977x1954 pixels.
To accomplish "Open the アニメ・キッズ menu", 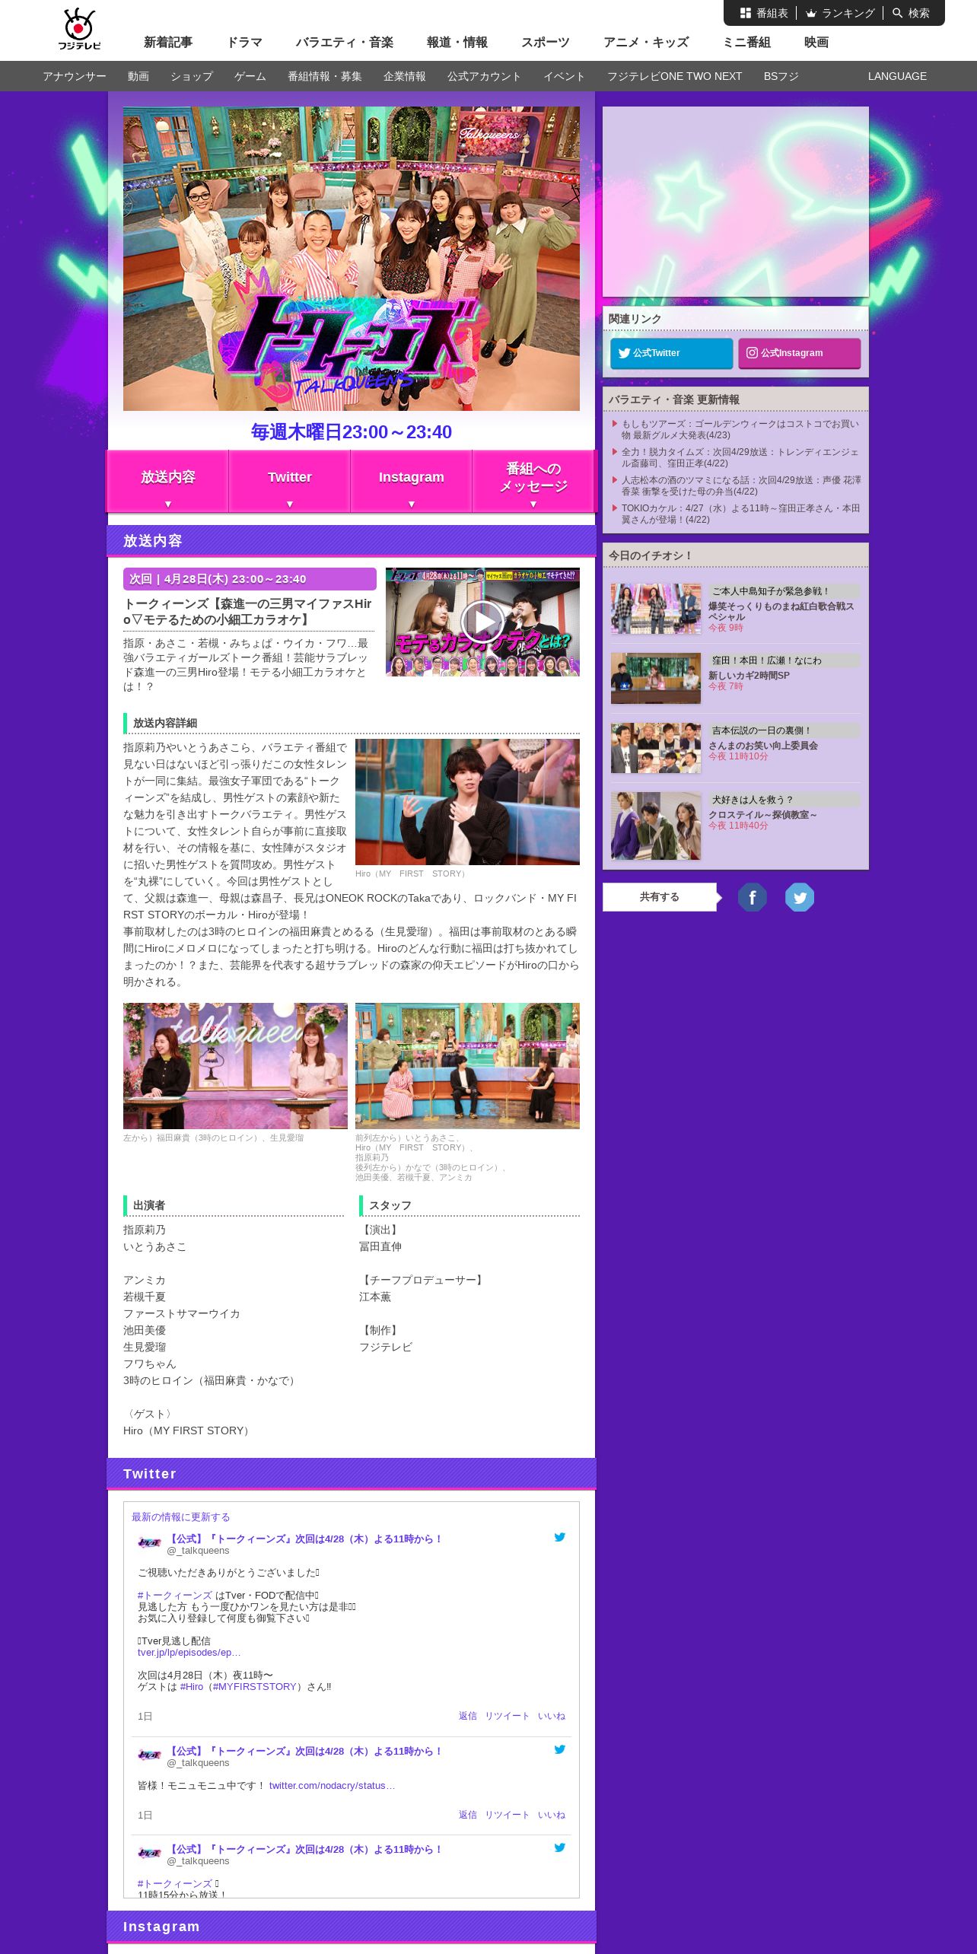I will point(646,43).
